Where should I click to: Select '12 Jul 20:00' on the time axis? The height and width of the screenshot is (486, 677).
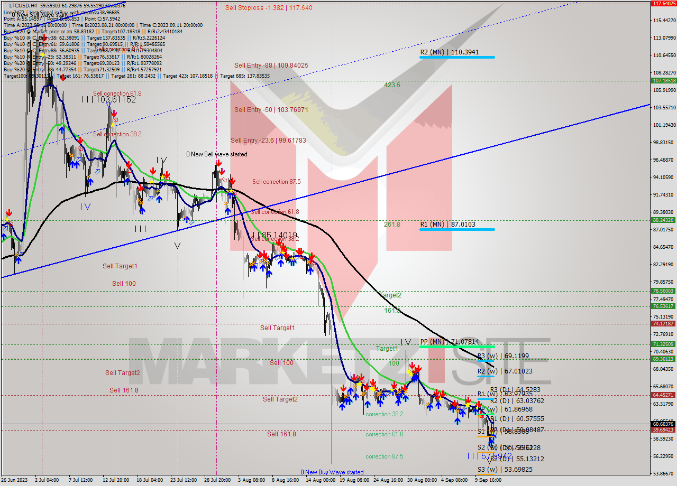(x=116, y=480)
